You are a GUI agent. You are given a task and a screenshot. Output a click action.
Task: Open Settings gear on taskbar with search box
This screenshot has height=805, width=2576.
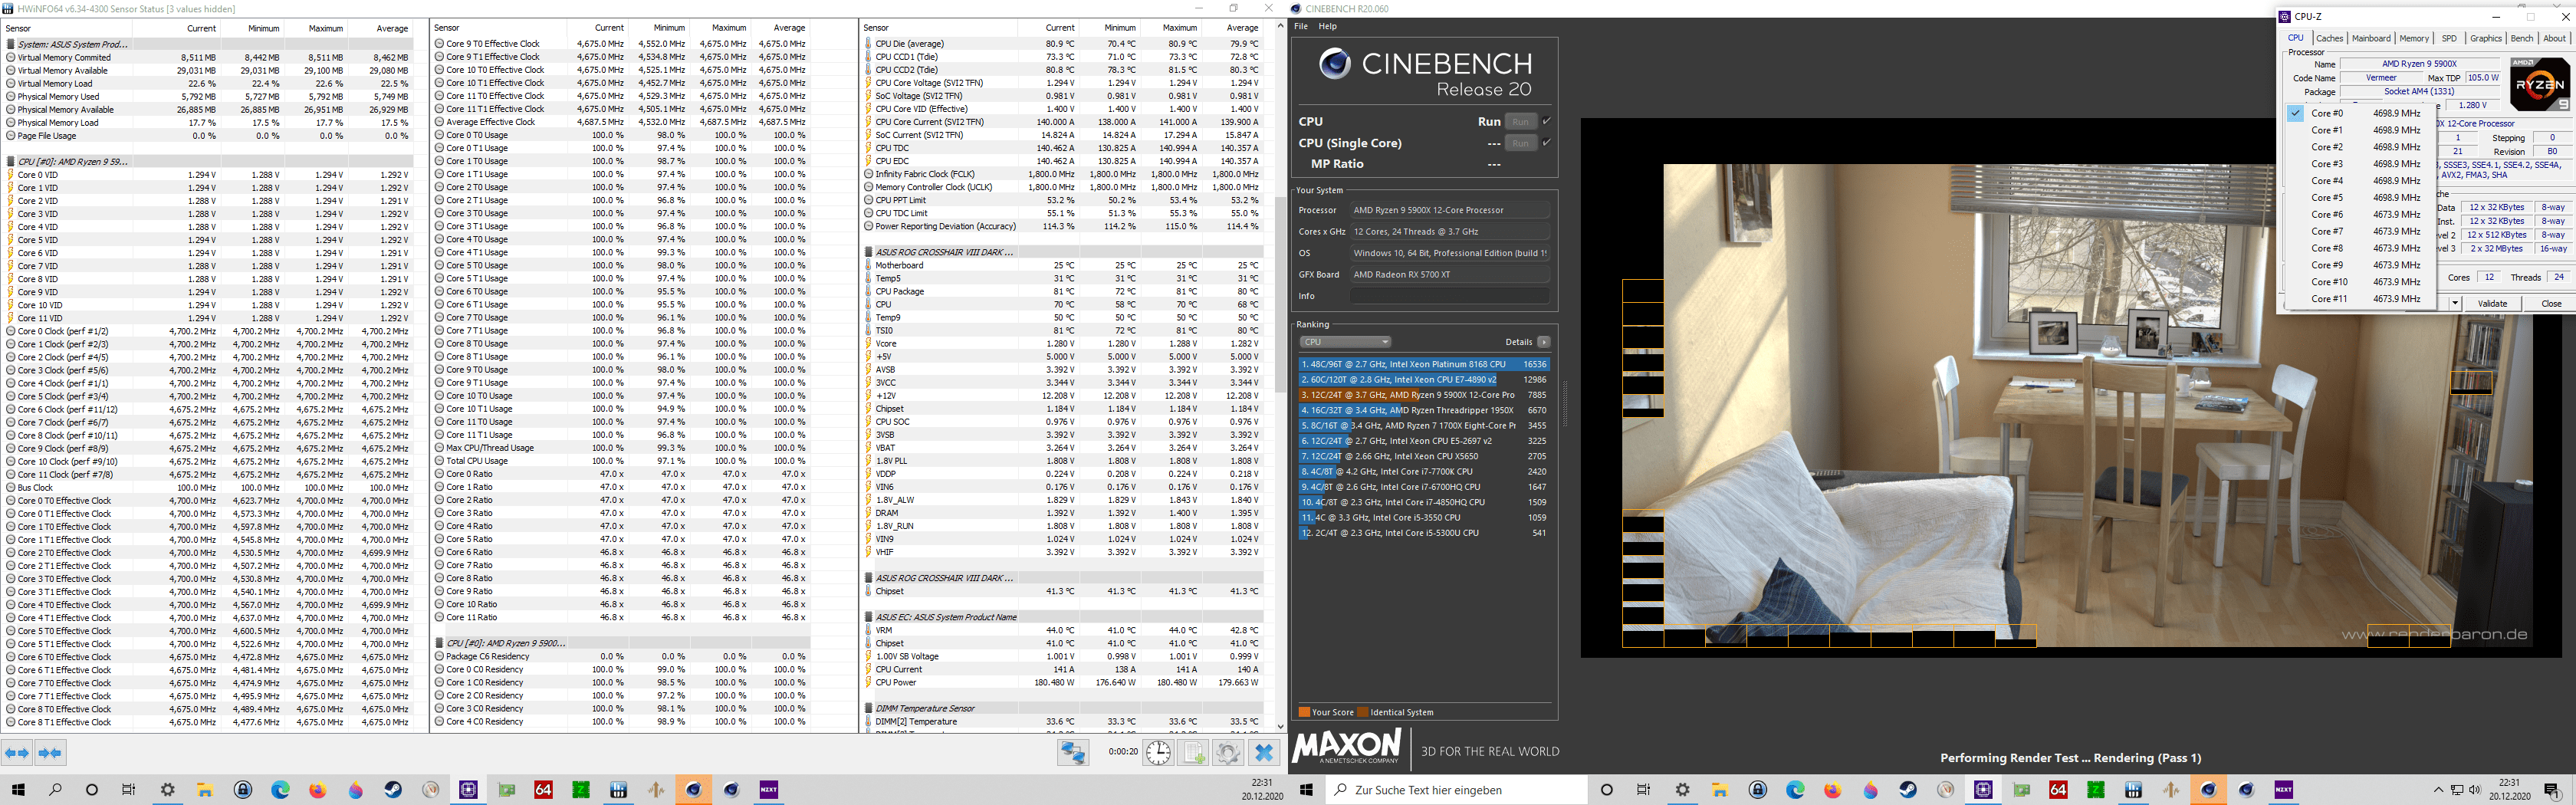tap(1683, 790)
